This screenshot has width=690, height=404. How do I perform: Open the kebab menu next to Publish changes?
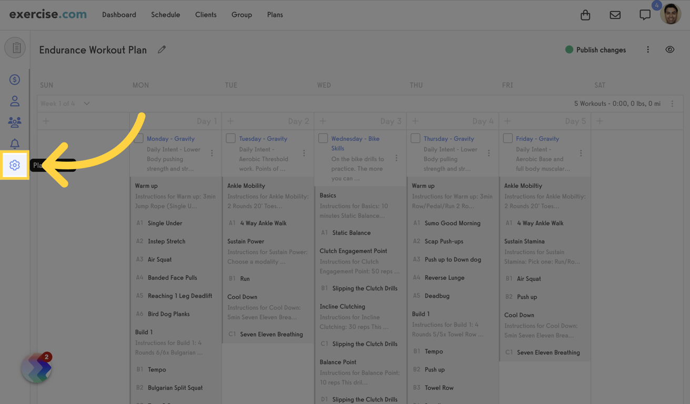[648, 49]
